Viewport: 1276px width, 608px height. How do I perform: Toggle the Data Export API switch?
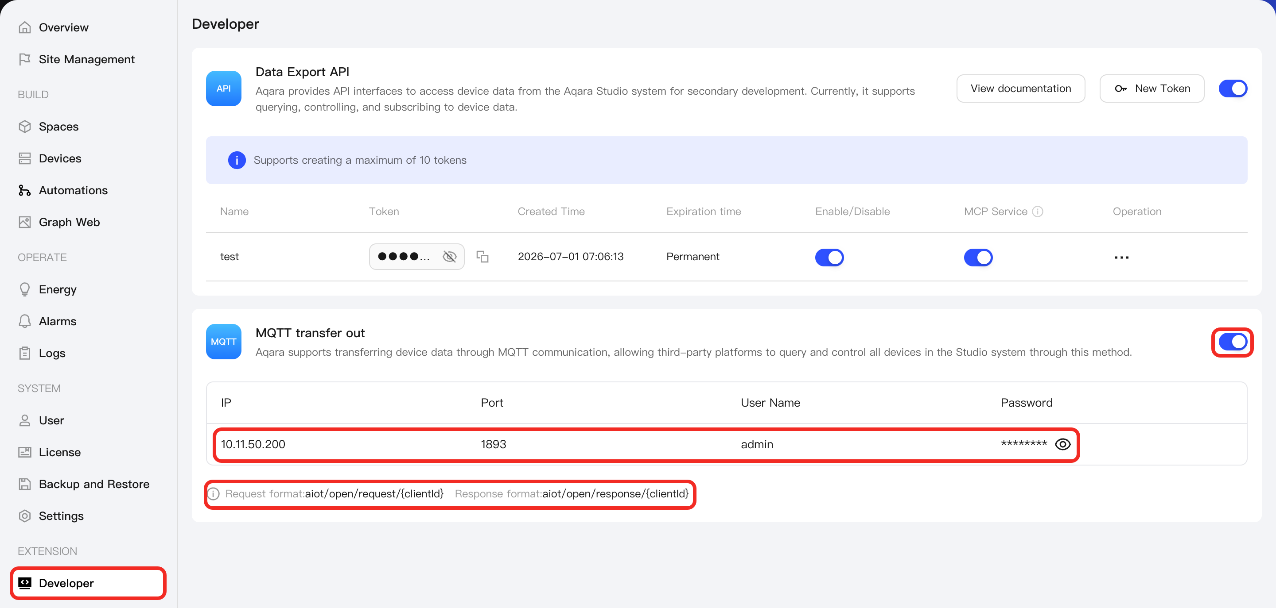click(x=1233, y=89)
